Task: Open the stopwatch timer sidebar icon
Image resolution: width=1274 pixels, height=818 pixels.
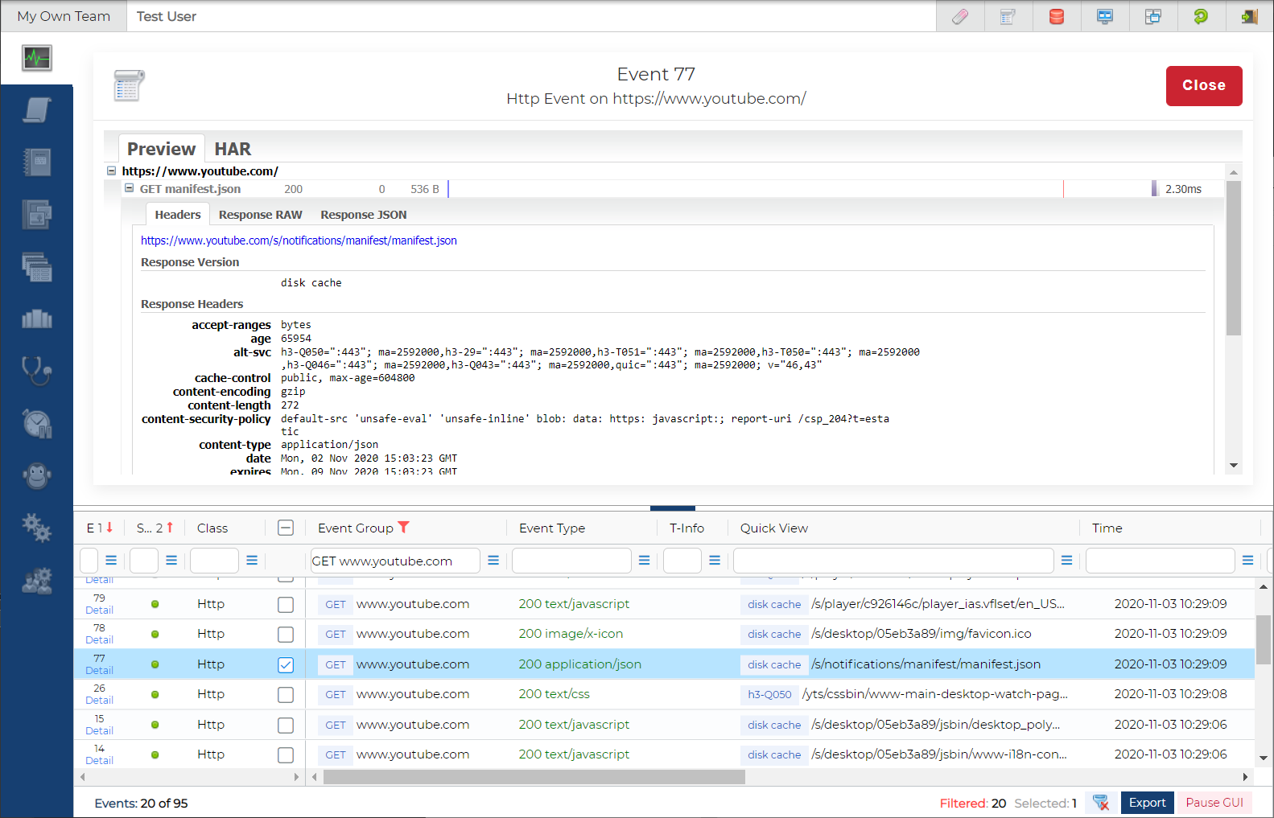Action: pos(37,423)
